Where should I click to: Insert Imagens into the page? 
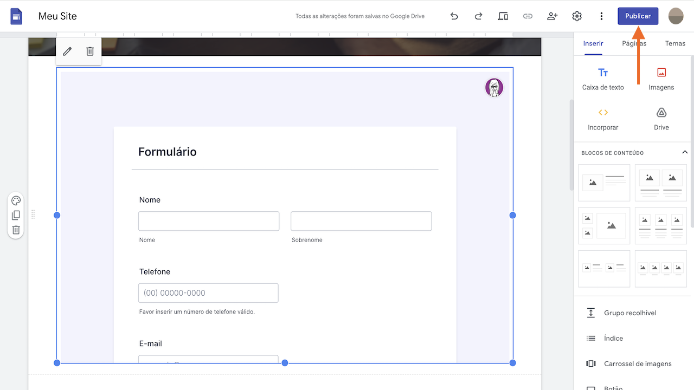(x=661, y=79)
